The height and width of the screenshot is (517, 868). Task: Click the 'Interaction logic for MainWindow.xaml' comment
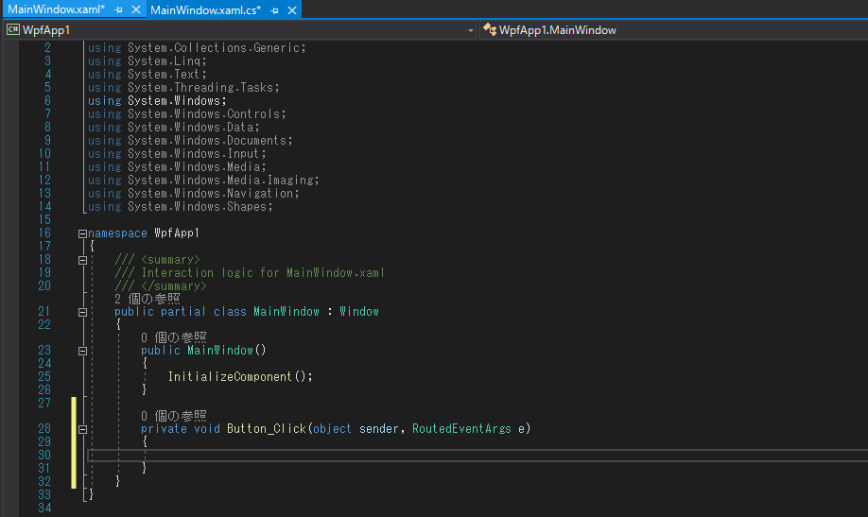pos(249,273)
